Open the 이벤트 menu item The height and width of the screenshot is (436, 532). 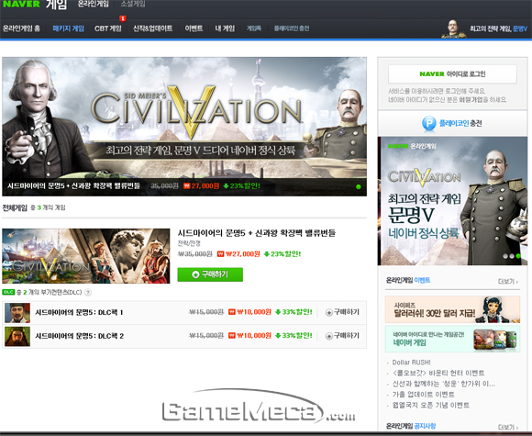(x=194, y=28)
